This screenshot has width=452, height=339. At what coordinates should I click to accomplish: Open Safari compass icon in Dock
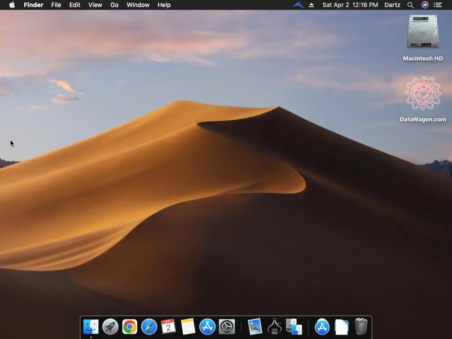tap(149, 327)
